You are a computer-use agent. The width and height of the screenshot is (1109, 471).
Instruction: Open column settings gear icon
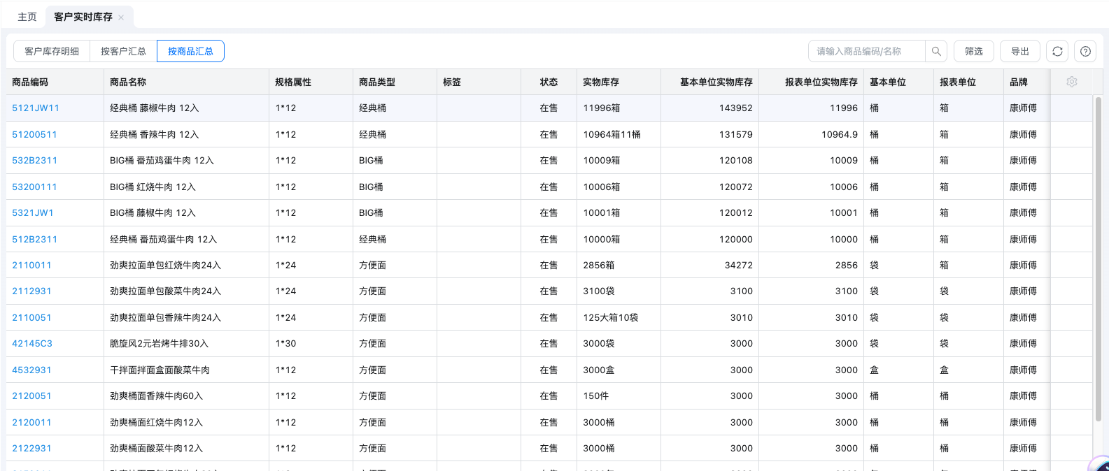[1071, 82]
